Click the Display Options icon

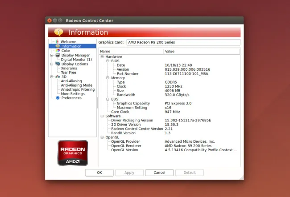(57, 64)
